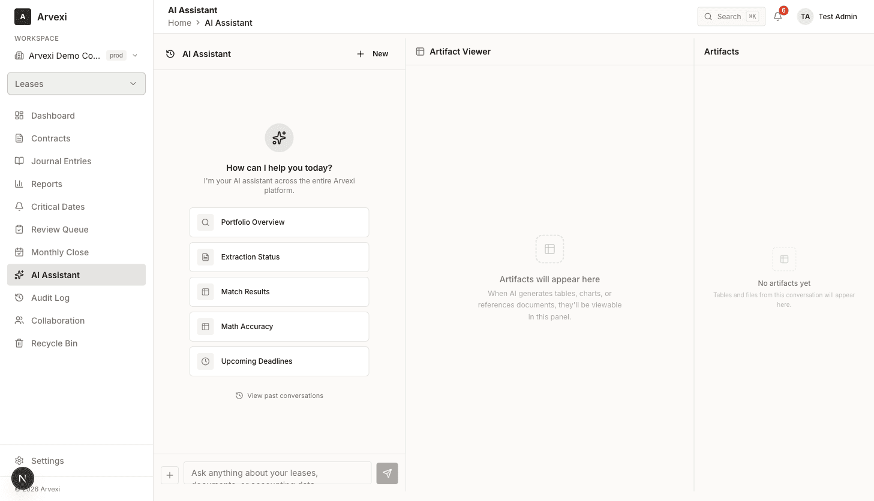Open the Reports section

point(46,183)
